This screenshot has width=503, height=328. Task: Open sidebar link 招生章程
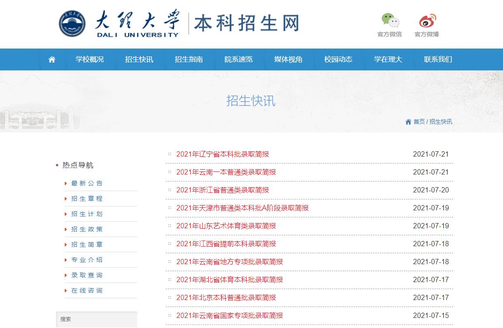point(87,199)
